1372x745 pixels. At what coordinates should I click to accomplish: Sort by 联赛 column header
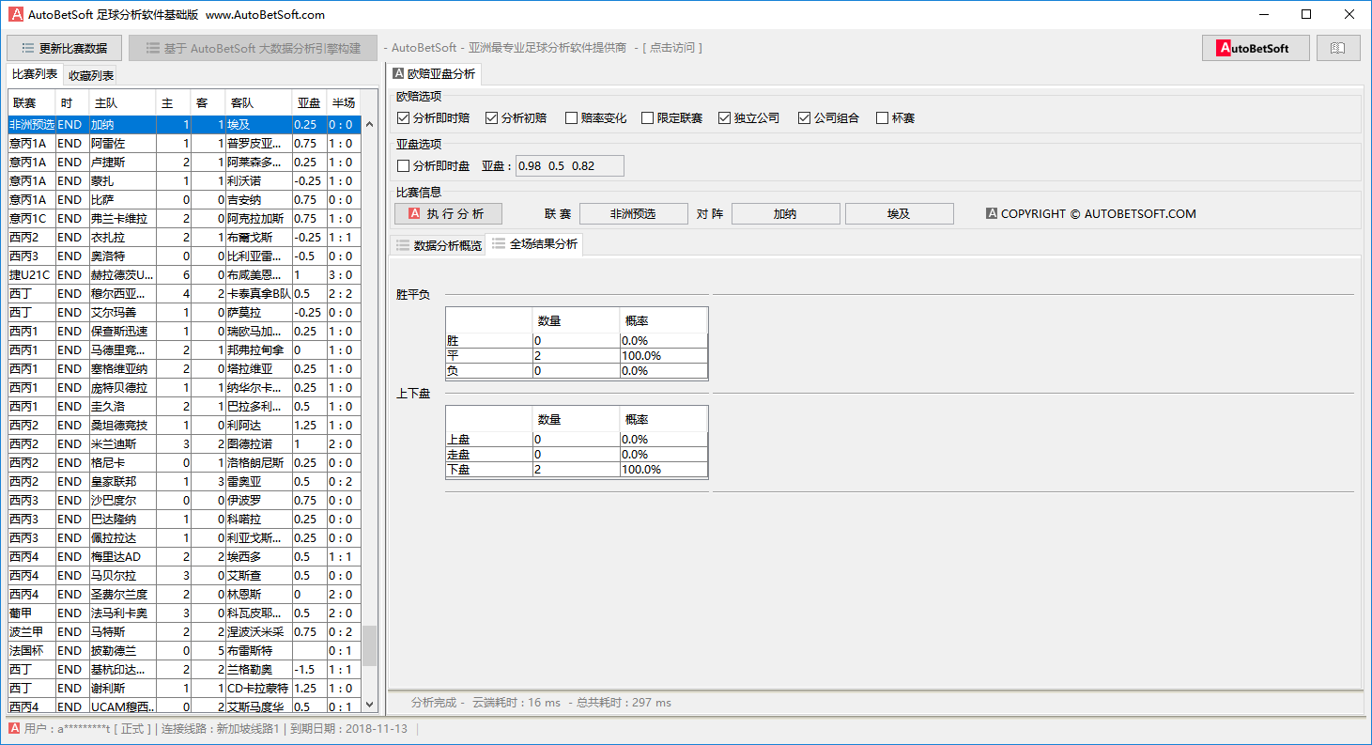pyautogui.click(x=32, y=102)
